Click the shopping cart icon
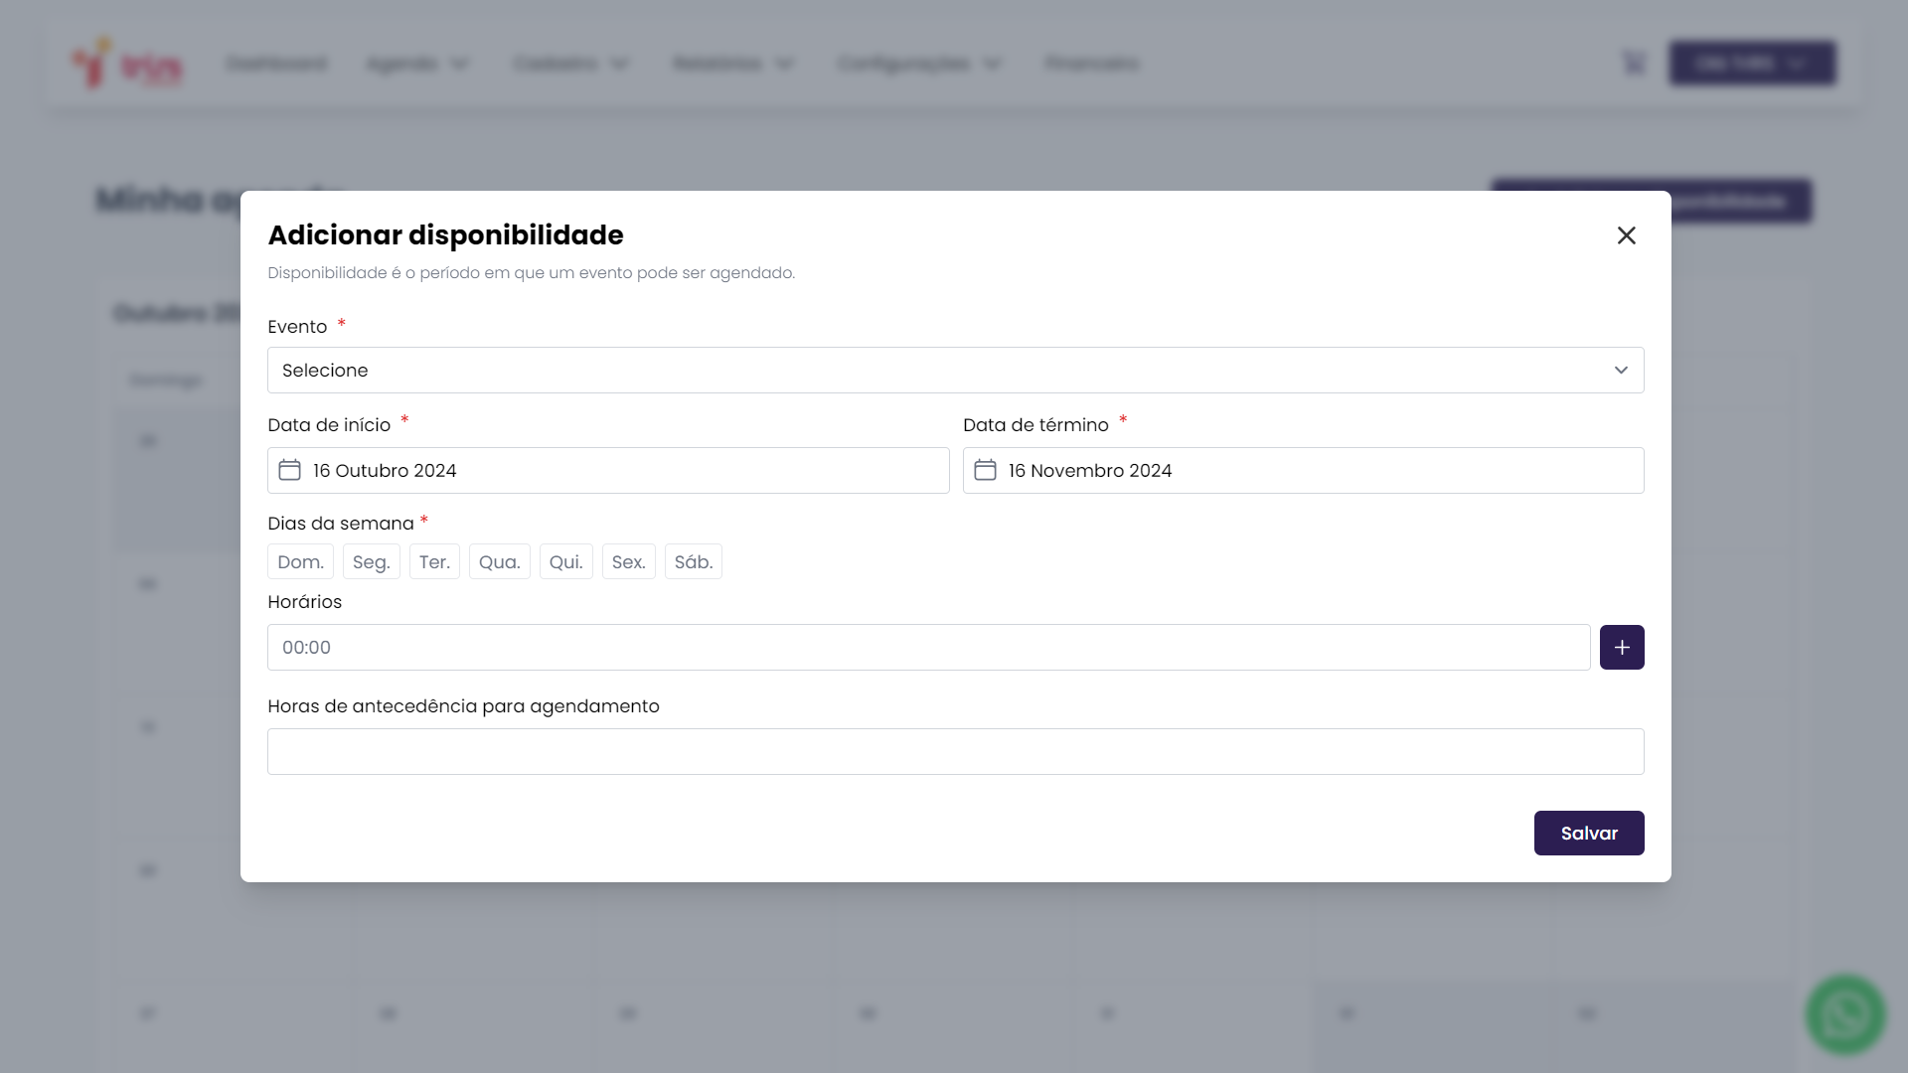1908x1073 pixels. 1634,64
